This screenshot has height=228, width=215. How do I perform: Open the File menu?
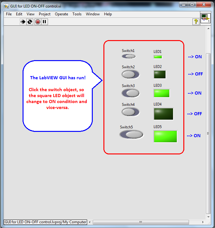pos(9,14)
